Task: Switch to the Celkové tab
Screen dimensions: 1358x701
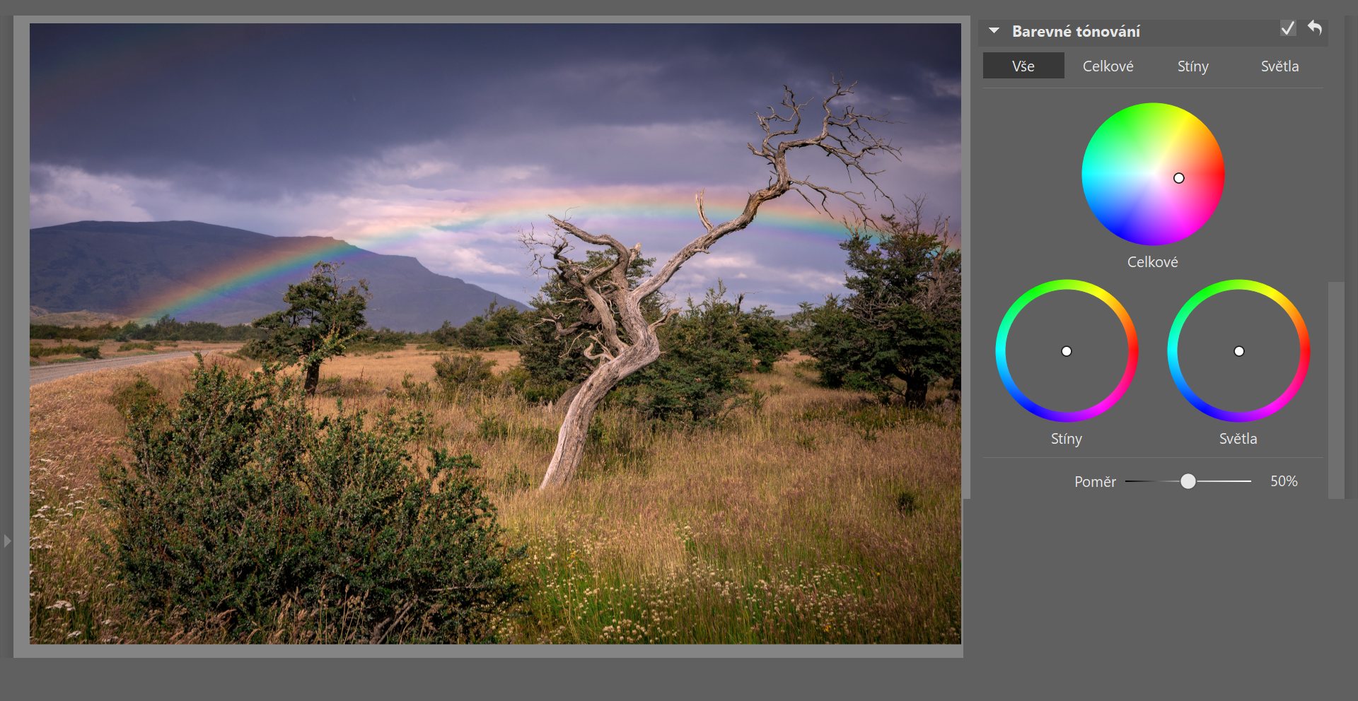Action: tap(1108, 66)
